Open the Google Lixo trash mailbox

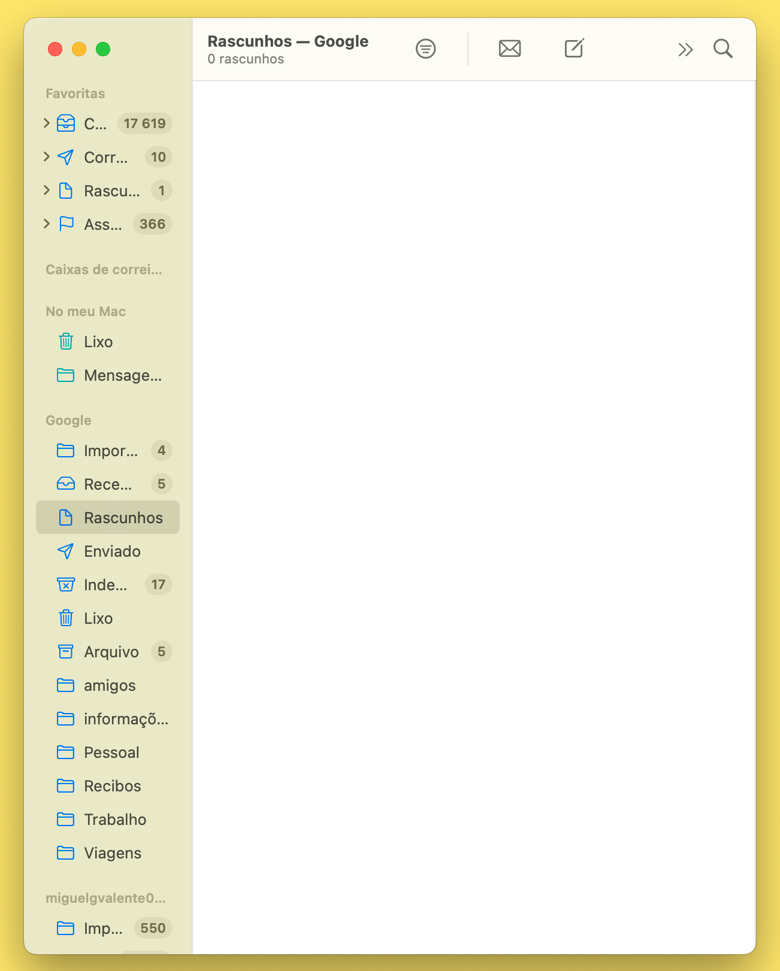coord(108,618)
